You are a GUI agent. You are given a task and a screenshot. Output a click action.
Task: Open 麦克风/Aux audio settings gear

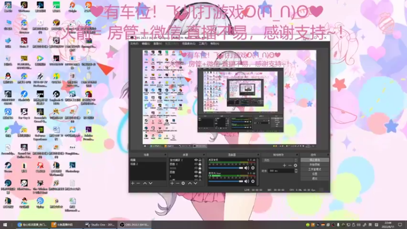pyautogui.click(x=253, y=181)
